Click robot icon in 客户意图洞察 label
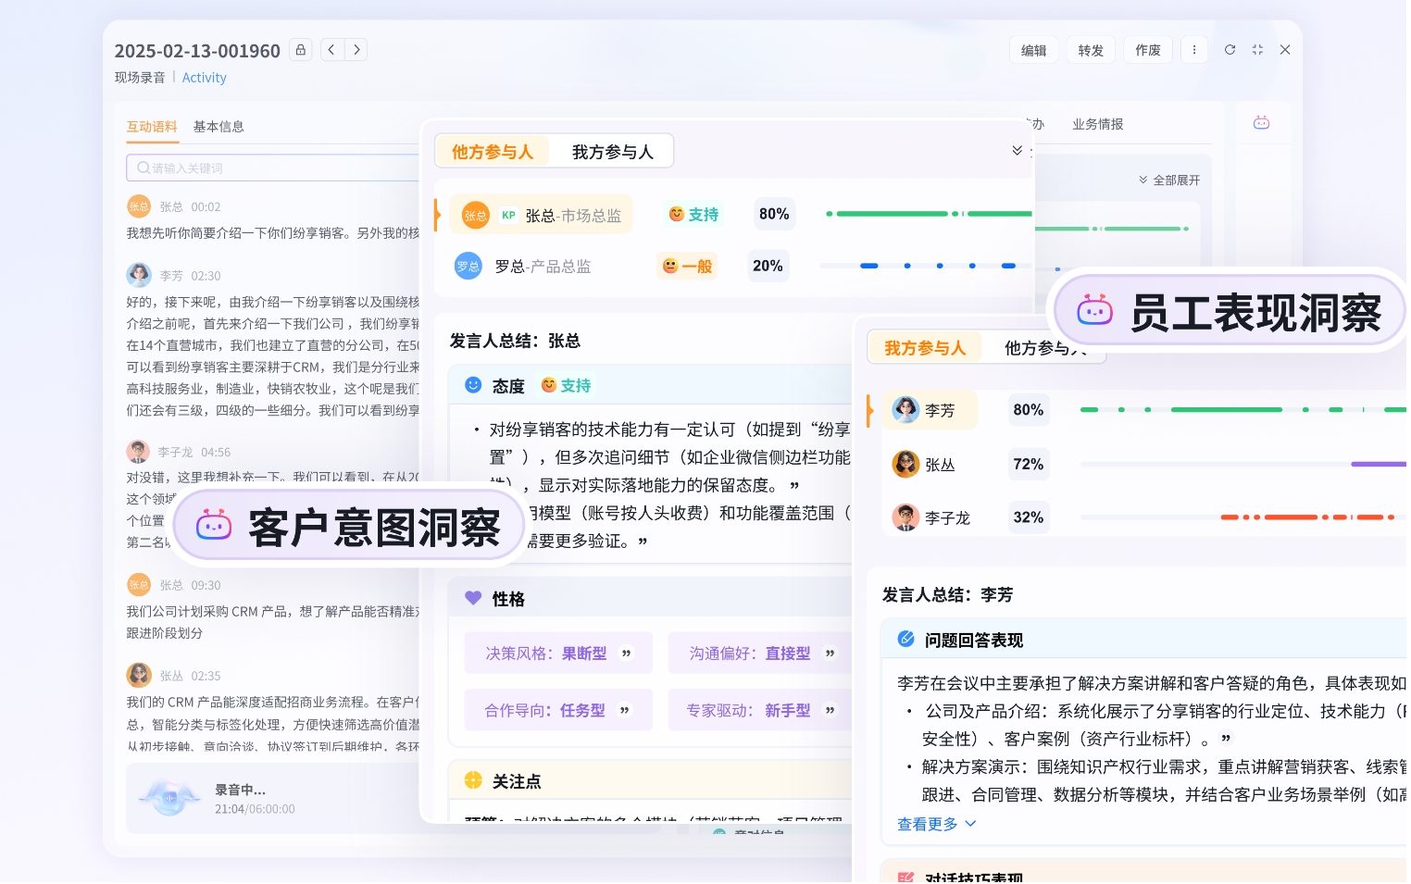The width and height of the screenshot is (1411, 884). pyautogui.click(x=213, y=526)
